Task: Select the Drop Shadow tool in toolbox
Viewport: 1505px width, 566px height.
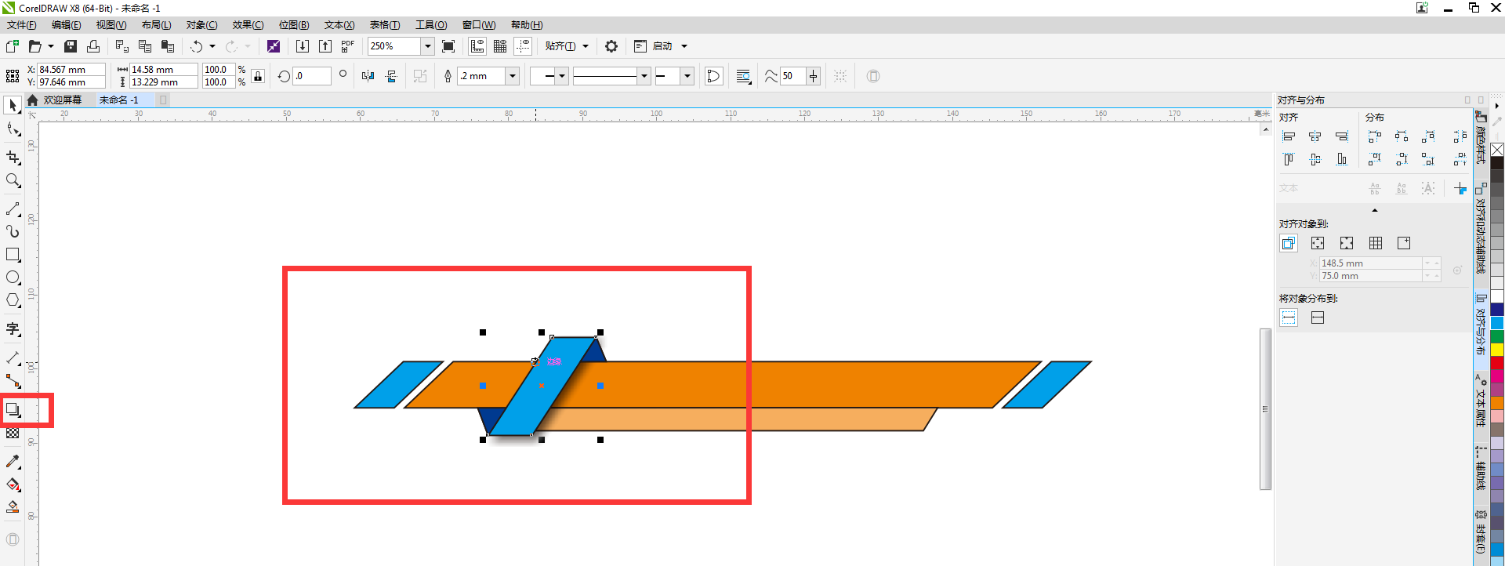Action: click(13, 409)
